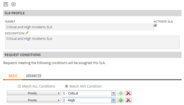
Task: Switch to the Advanced conditions tab
Action: pos(34,76)
